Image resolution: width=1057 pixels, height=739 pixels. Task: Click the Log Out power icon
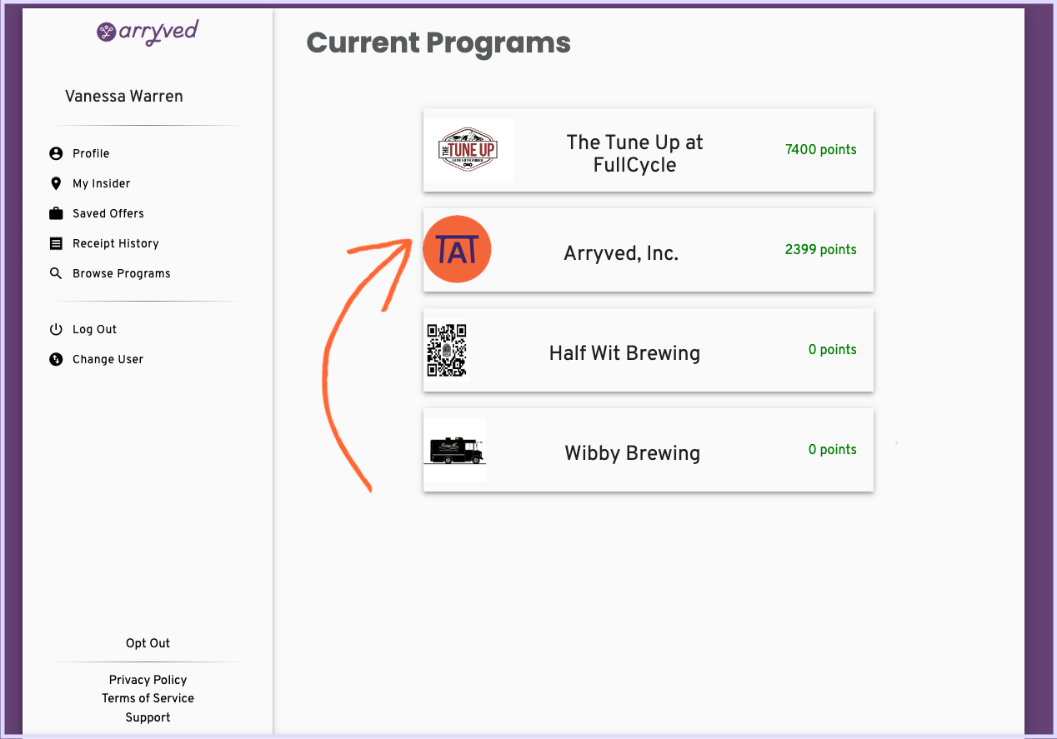56,329
